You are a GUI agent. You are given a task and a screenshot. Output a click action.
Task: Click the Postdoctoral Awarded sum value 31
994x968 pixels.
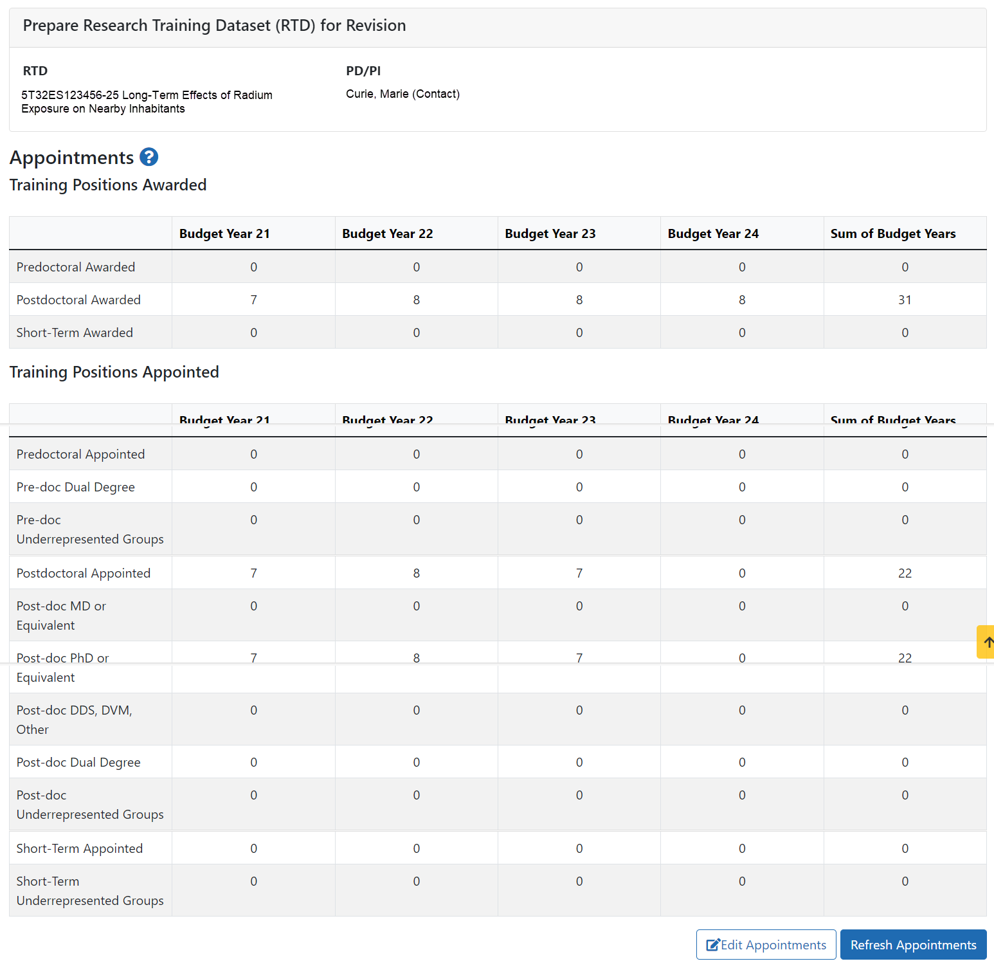pos(905,300)
